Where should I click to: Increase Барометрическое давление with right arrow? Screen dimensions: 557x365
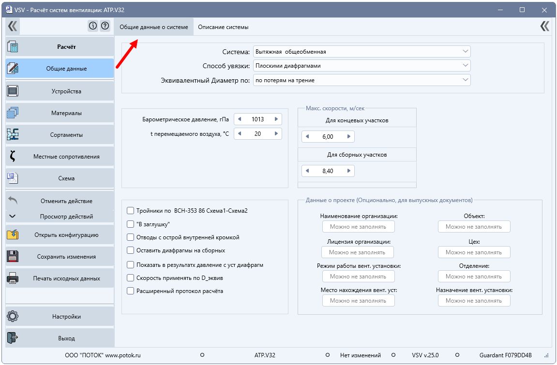[276, 119]
